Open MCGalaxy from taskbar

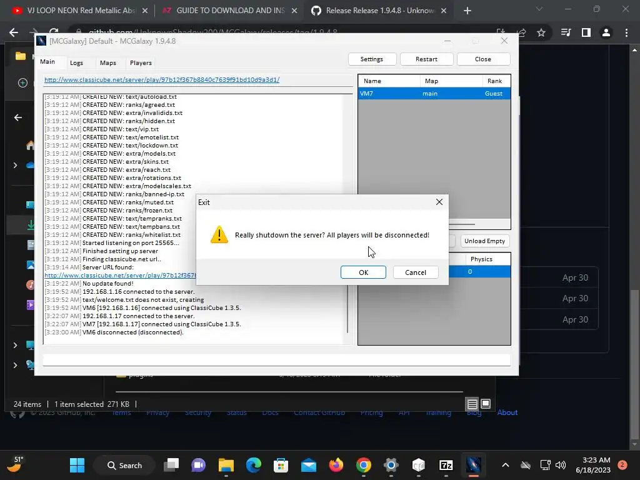pos(474,465)
